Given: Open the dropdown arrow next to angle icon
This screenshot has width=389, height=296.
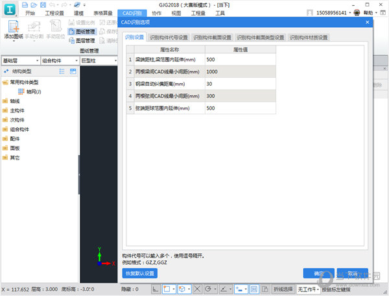Looking at the screenshot, I should [230, 289].
